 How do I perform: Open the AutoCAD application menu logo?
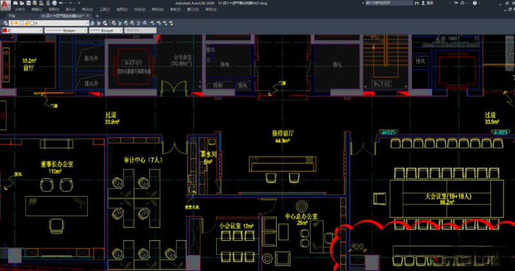coord(4,3)
